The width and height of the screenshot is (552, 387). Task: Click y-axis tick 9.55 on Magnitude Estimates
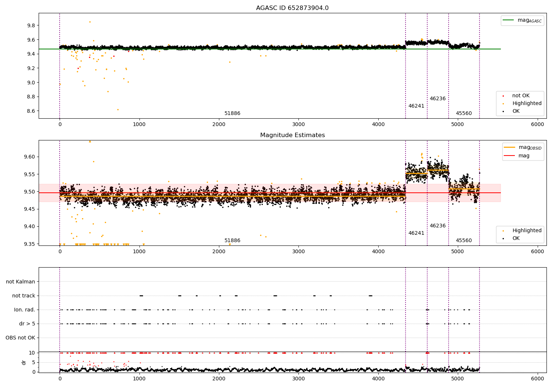[29, 174]
